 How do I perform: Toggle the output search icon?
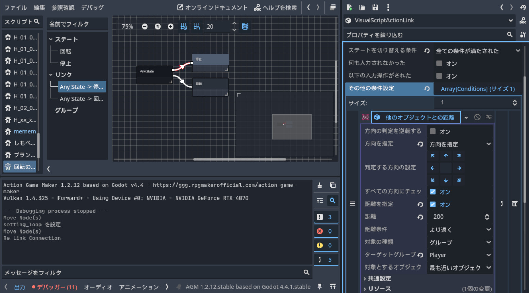(333, 201)
